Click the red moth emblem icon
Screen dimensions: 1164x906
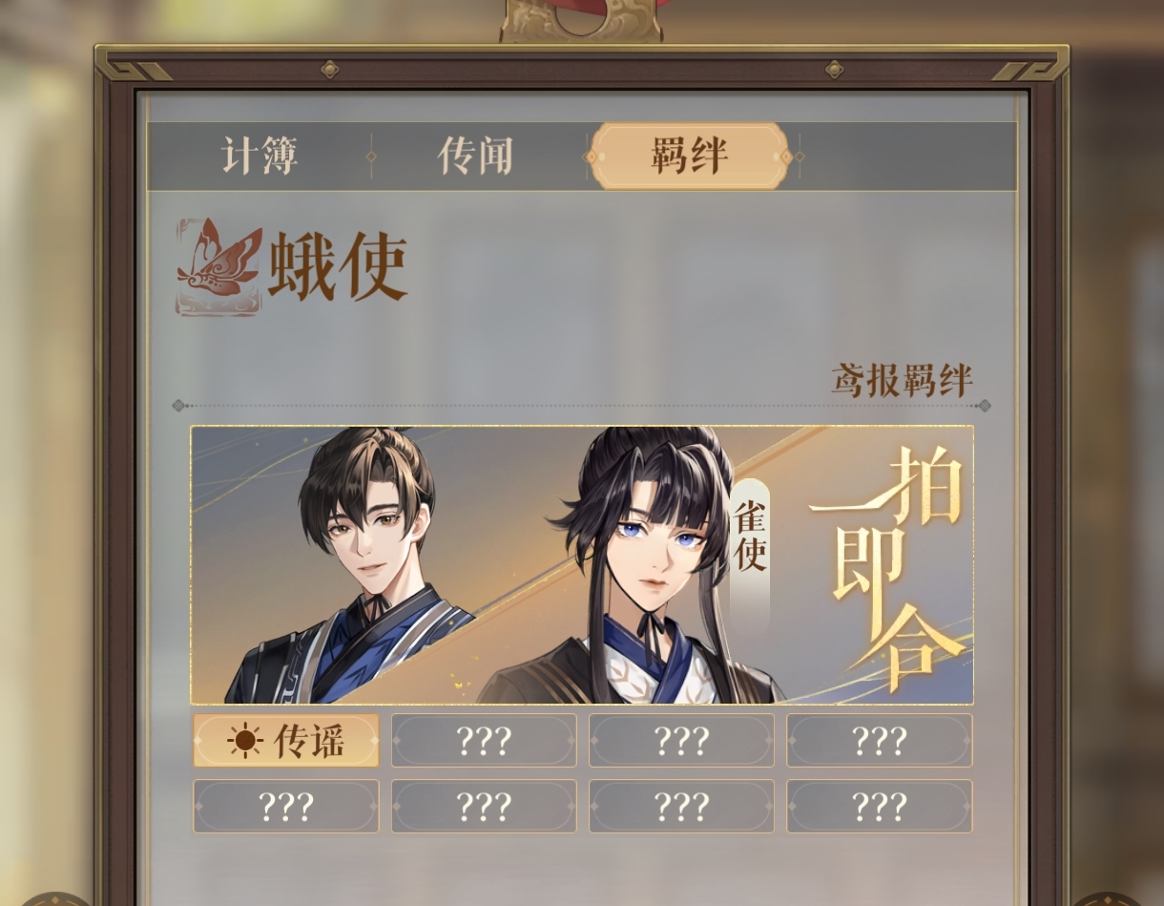218,267
